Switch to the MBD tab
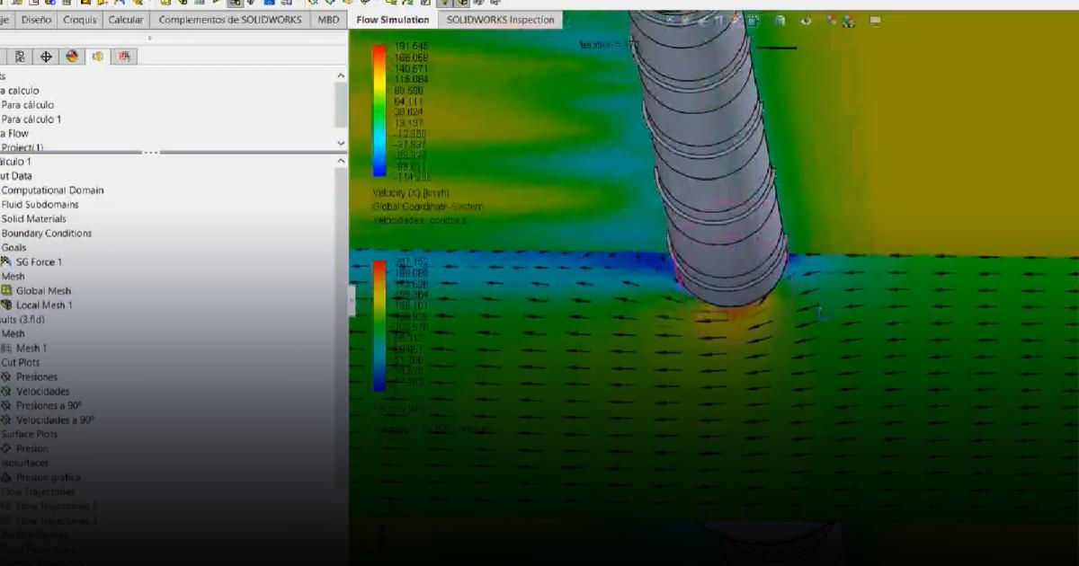 (329, 19)
